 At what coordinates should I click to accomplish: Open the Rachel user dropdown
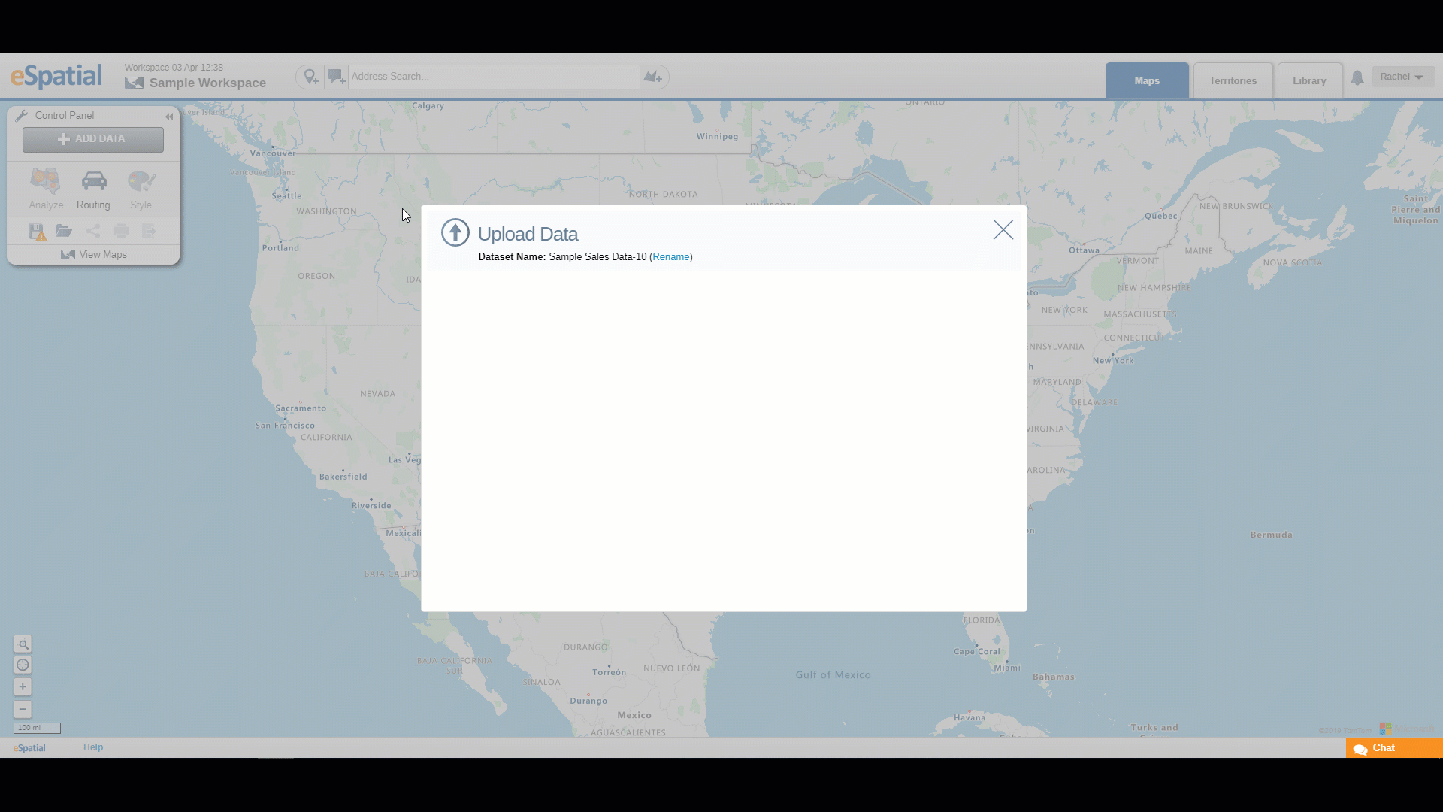click(1402, 77)
